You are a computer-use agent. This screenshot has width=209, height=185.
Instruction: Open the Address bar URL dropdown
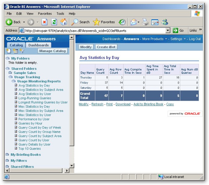168,30
